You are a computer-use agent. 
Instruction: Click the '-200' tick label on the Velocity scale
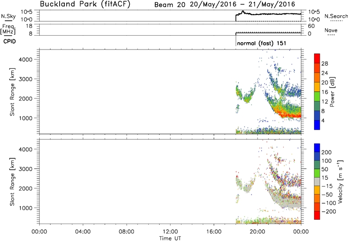tap(329, 211)
